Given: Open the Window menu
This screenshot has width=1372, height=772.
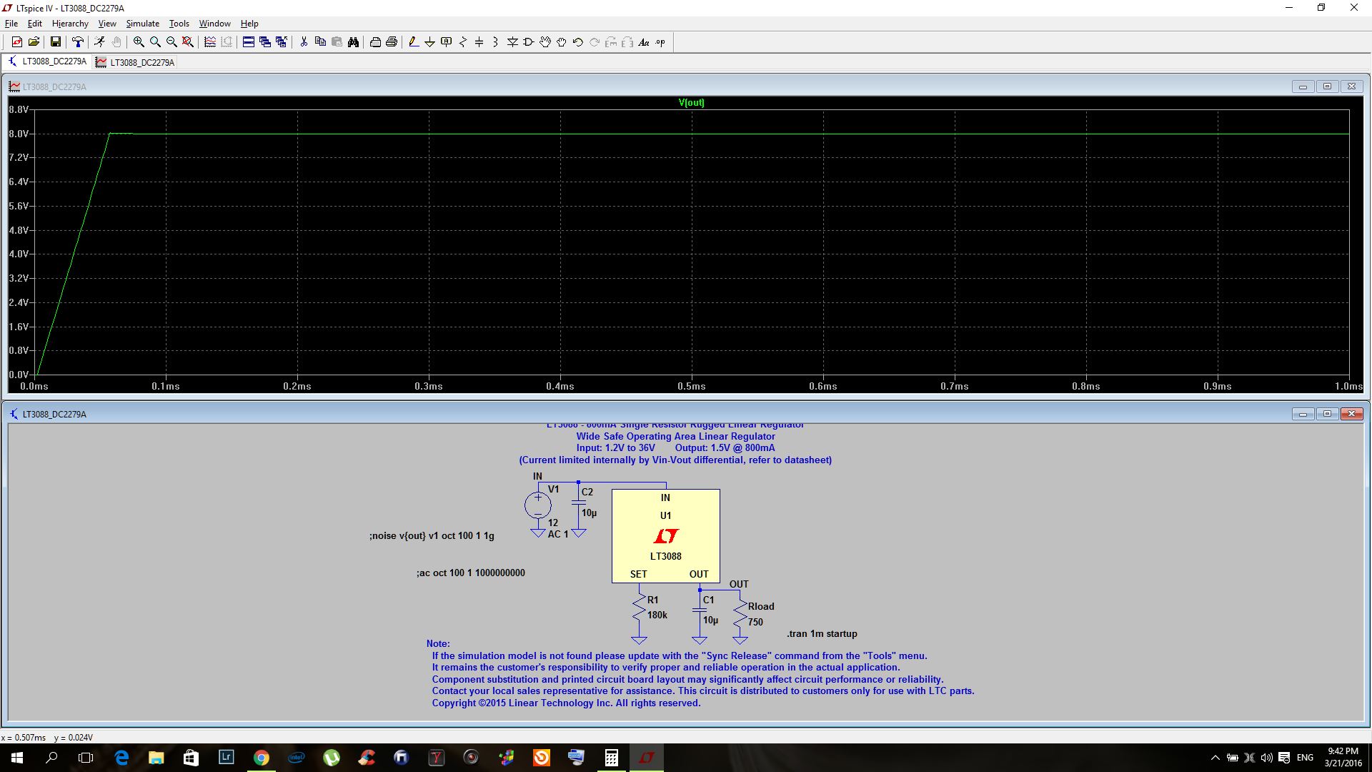Looking at the screenshot, I should pos(214,24).
